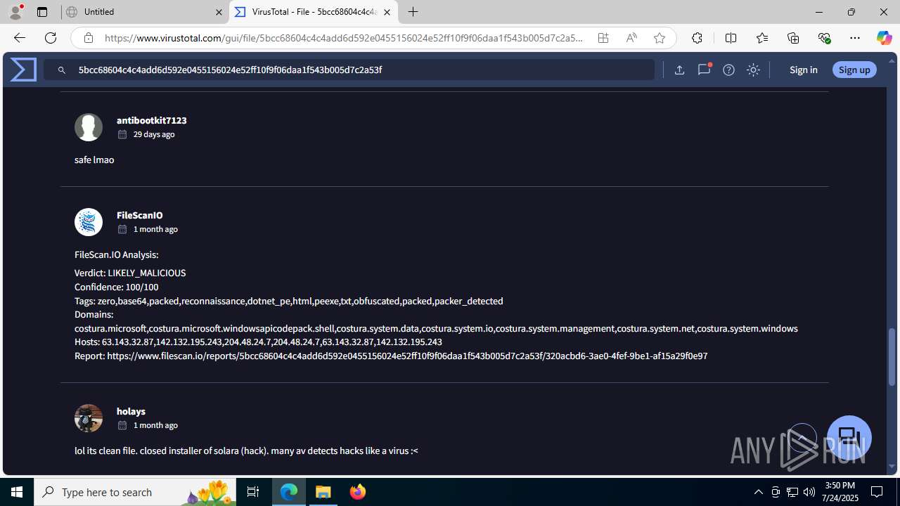Open the VirusTotal home logo
The image size is (900, 506).
pyautogui.click(x=23, y=70)
